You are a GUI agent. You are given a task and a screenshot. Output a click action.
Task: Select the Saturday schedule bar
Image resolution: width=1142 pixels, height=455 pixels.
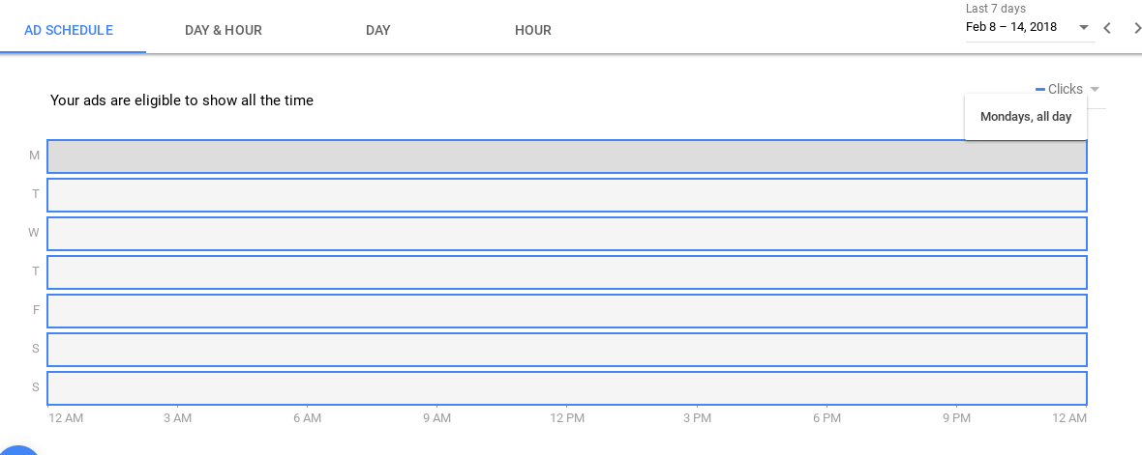click(x=566, y=350)
